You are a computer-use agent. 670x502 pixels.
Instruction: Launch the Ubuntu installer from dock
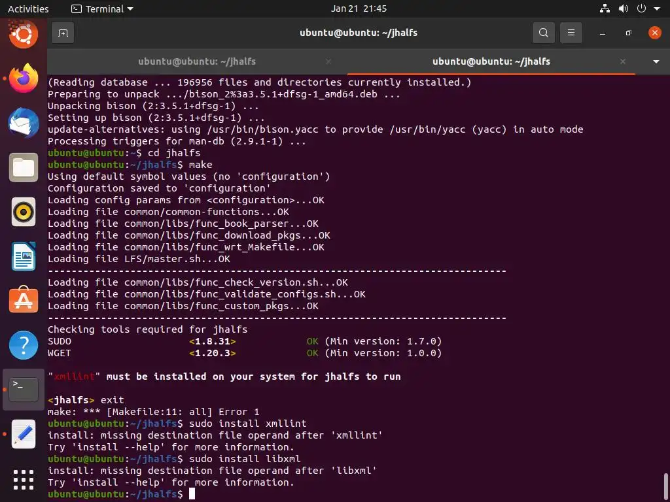click(x=24, y=34)
